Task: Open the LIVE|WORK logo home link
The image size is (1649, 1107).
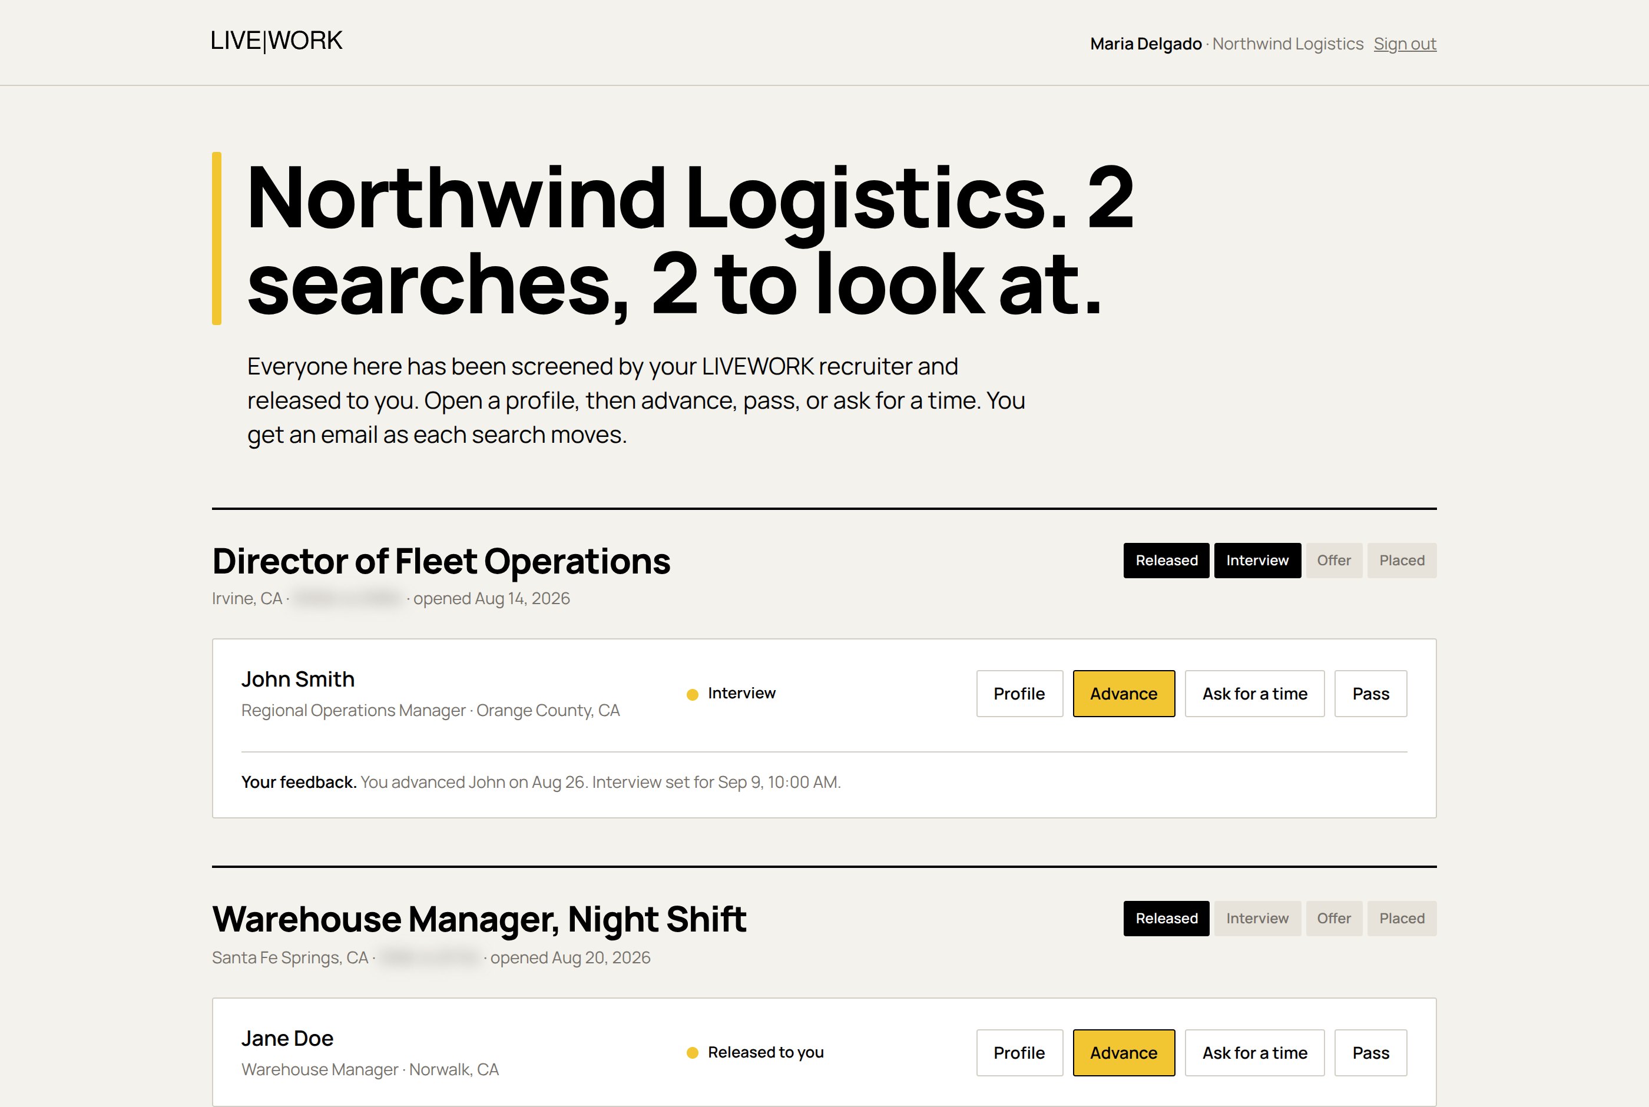Action: click(276, 41)
